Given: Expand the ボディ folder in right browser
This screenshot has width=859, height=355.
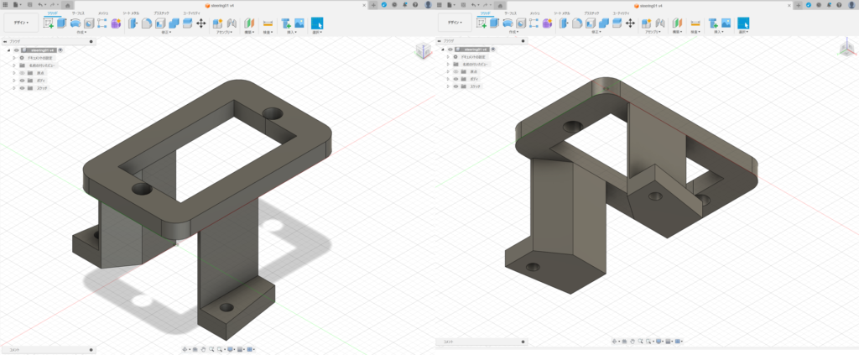Looking at the screenshot, I should [x=448, y=79].
